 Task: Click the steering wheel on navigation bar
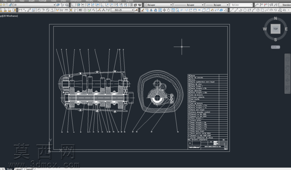point(288,59)
